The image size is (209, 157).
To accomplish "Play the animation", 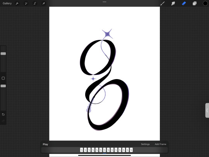I will click(x=45, y=144).
